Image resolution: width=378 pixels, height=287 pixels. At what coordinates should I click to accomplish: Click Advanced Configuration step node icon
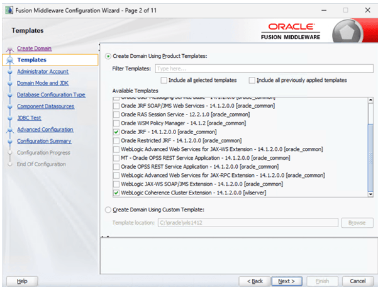[x=10, y=130]
